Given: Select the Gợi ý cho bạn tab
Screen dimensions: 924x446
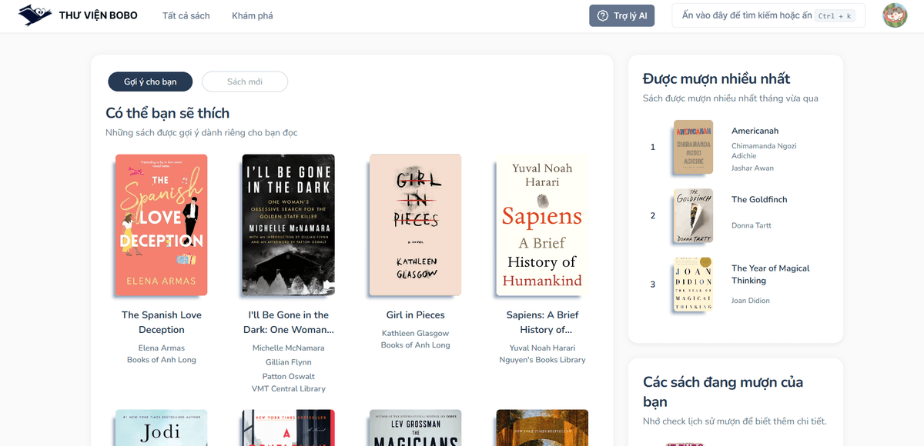Looking at the screenshot, I should 150,82.
